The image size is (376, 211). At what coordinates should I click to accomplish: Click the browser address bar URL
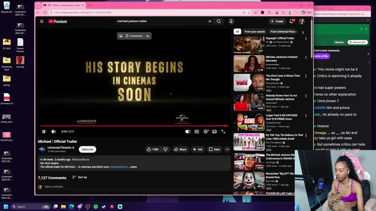tap(83, 12)
